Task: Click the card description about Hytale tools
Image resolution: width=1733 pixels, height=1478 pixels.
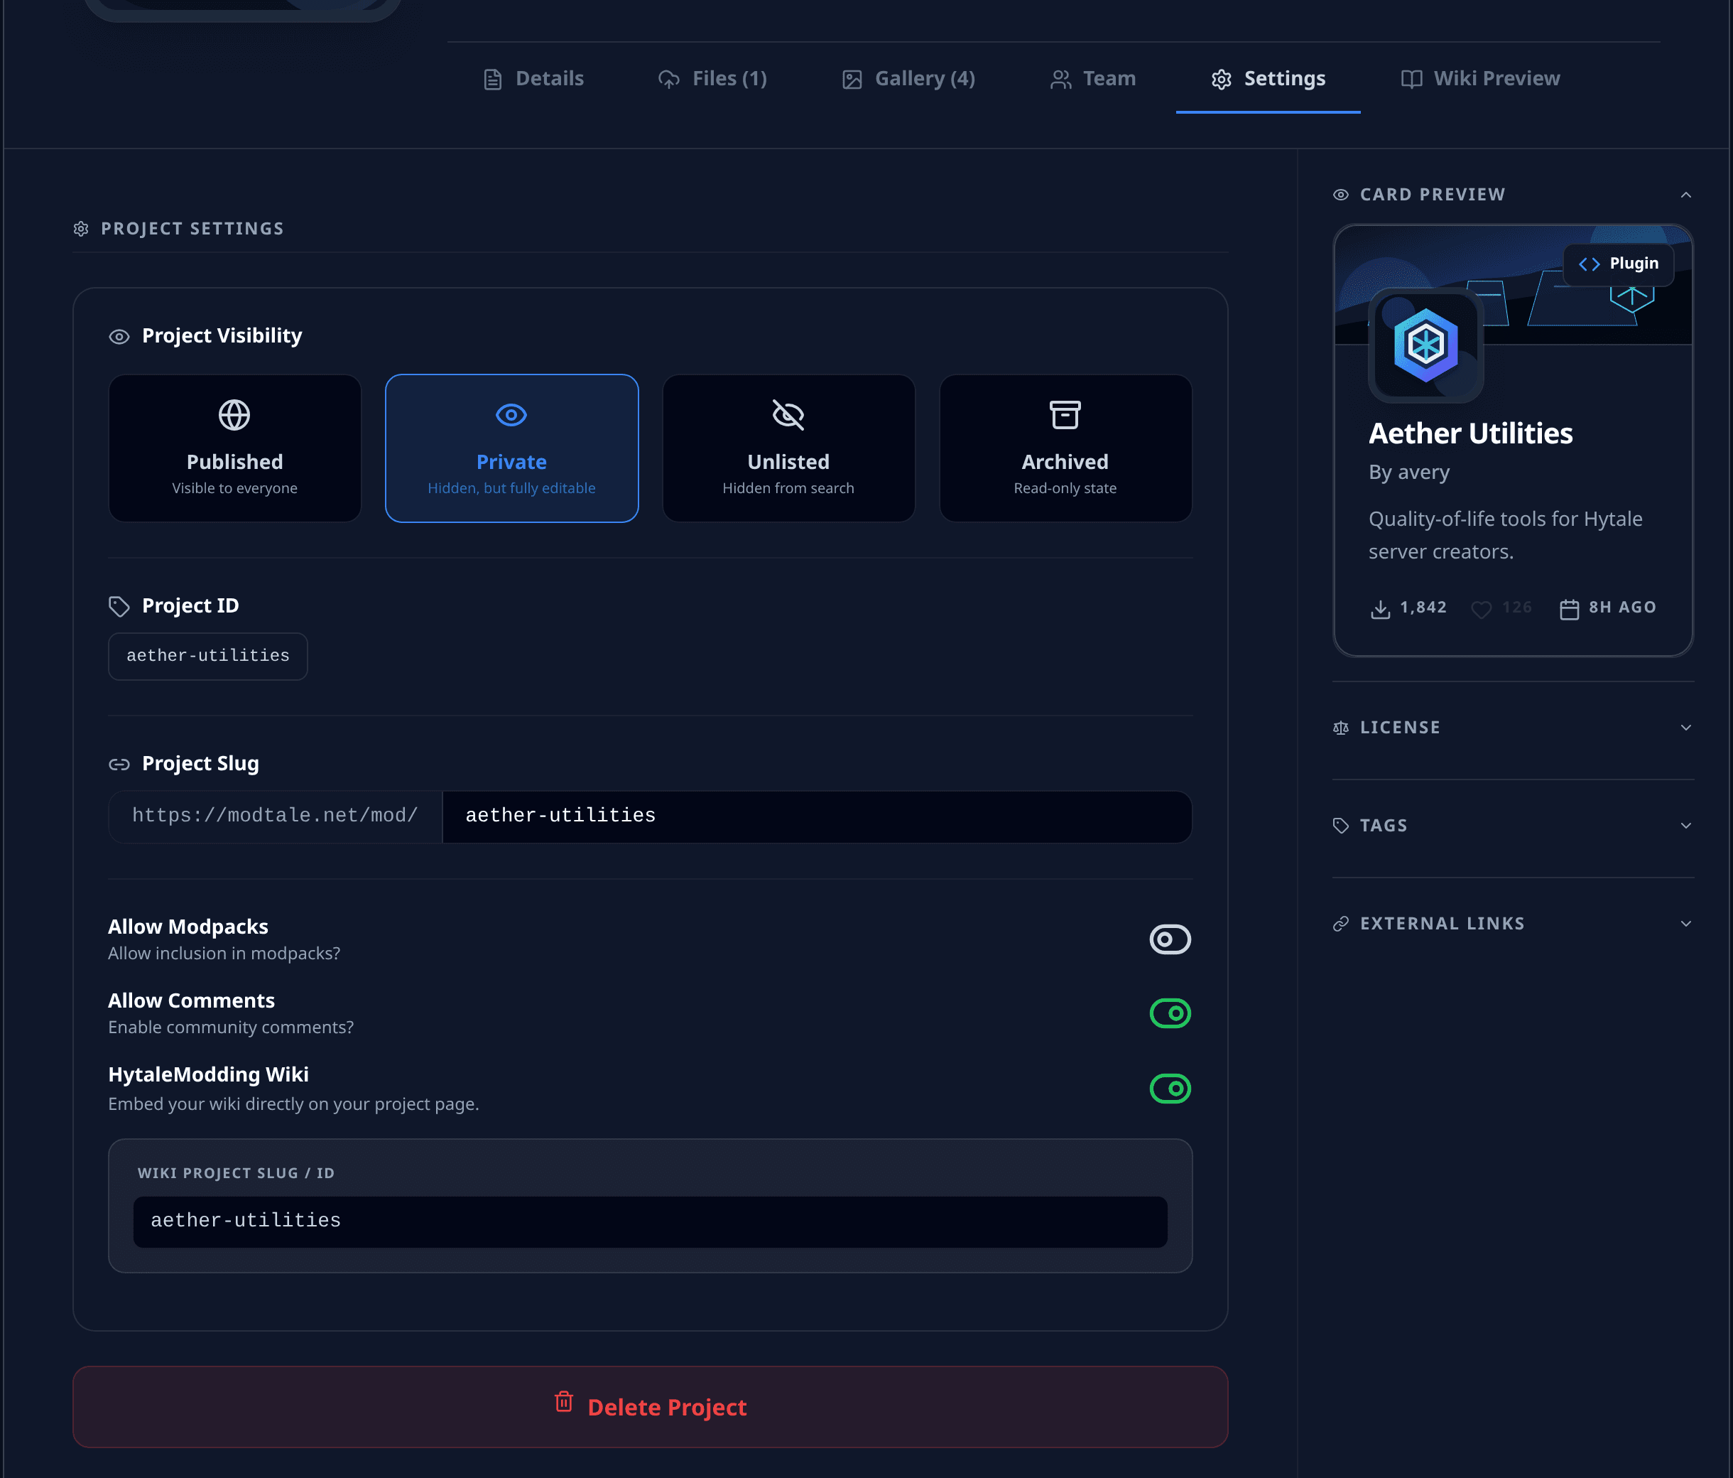Action: (1506, 536)
